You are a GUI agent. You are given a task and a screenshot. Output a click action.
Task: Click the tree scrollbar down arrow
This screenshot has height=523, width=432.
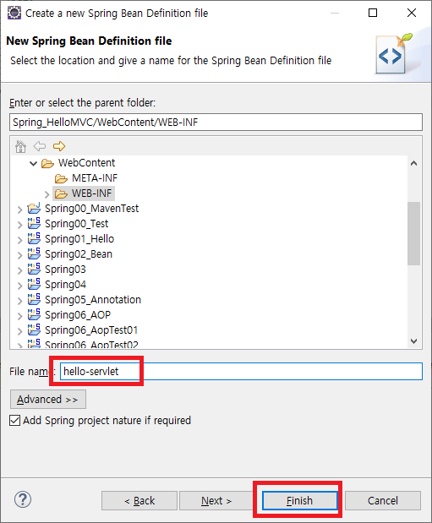414,340
